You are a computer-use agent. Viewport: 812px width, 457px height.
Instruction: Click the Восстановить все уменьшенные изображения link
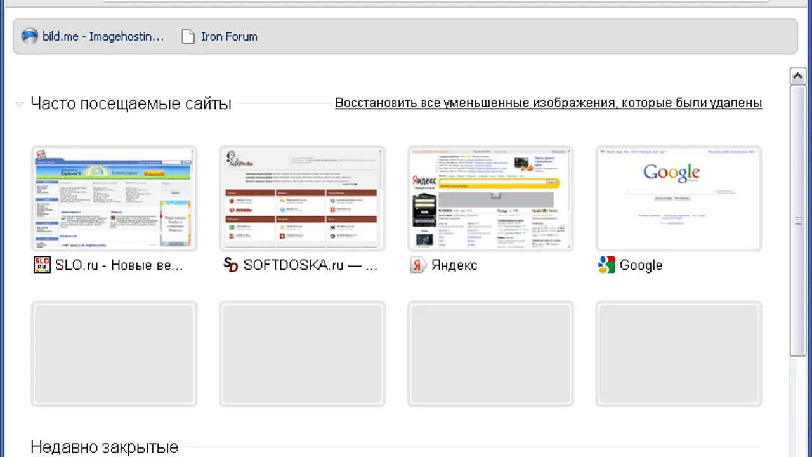[548, 103]
